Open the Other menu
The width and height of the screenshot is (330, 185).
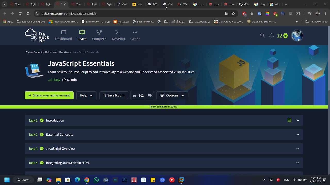coord(135,35)
